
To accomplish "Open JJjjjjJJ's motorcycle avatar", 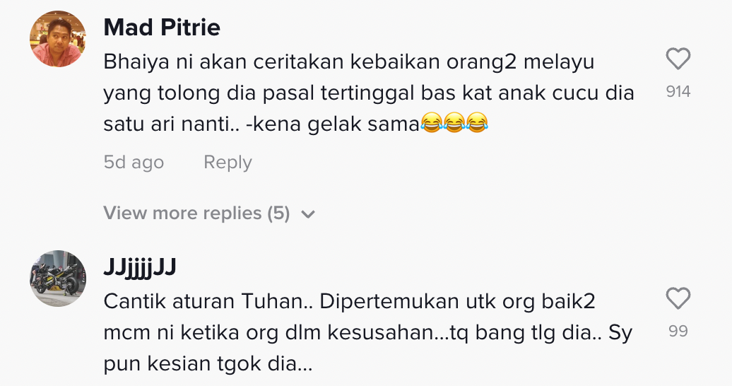I will click(x=58, y=278).
